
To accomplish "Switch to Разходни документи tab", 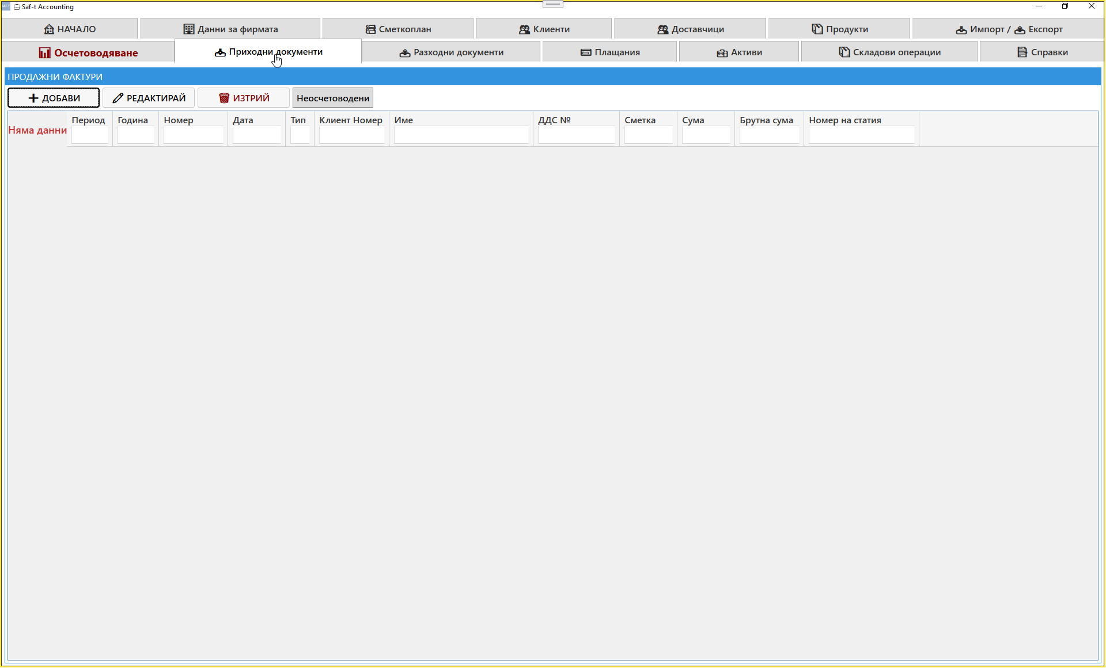I will coord(451,52).
